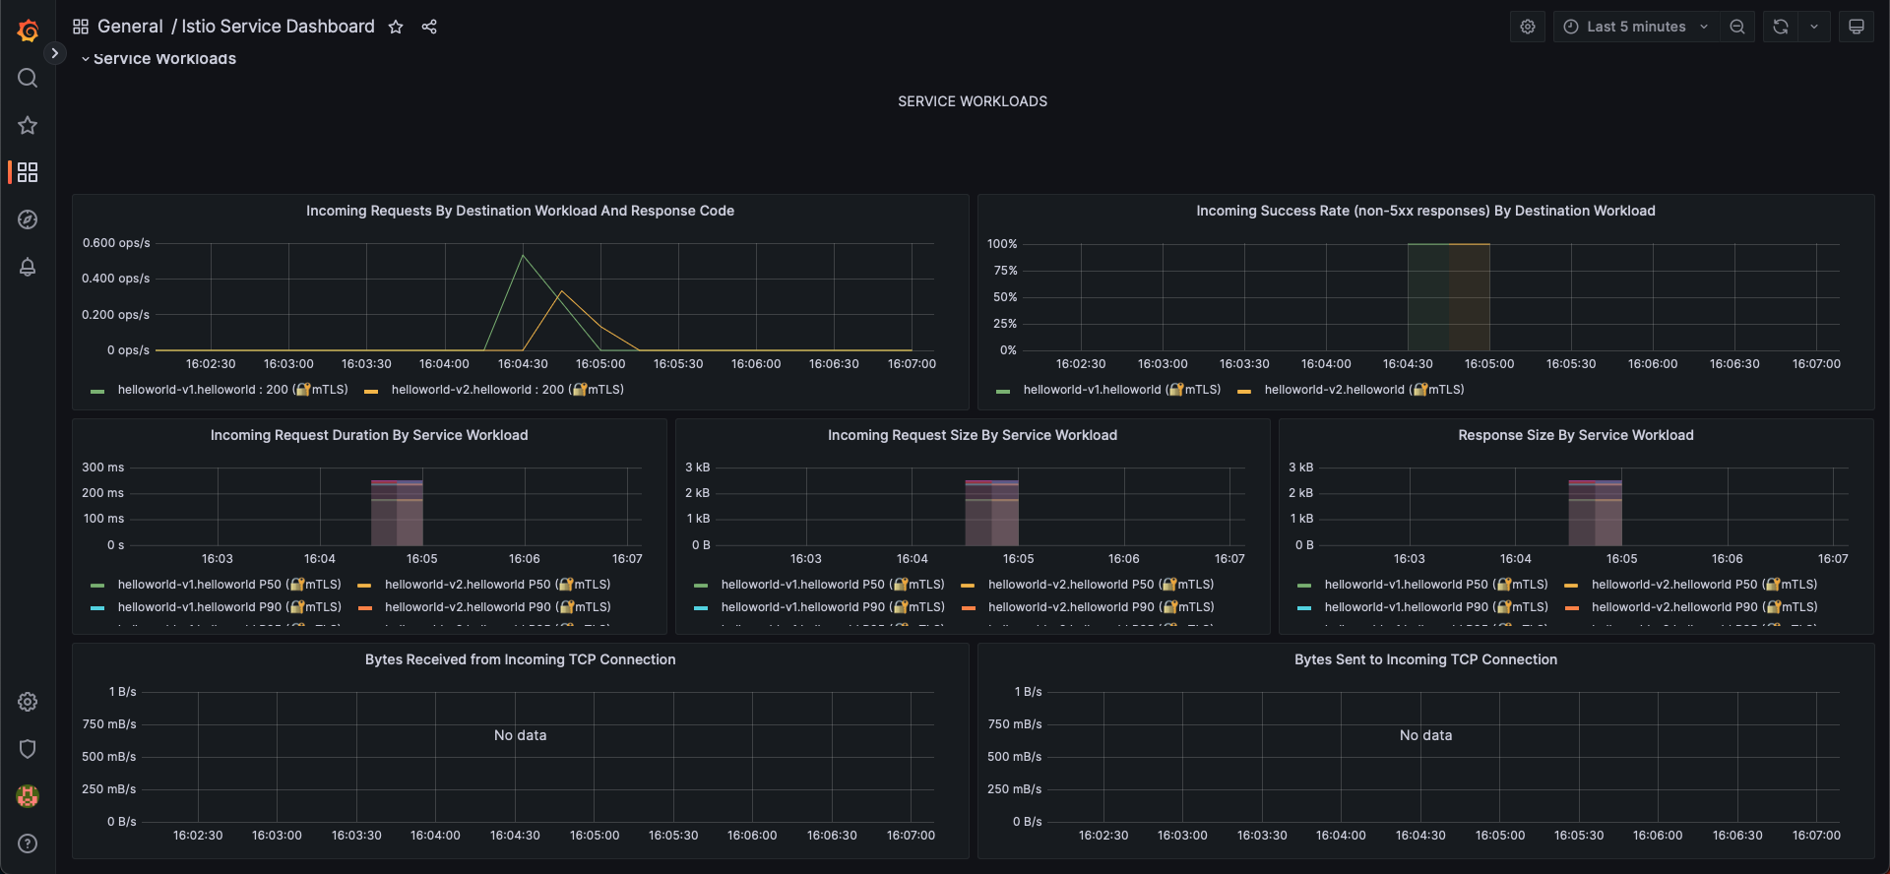Toggle helloworld-v2 P50 series in Response Size legend
Screen dimensions: 1890x874
click(1704, 585)
